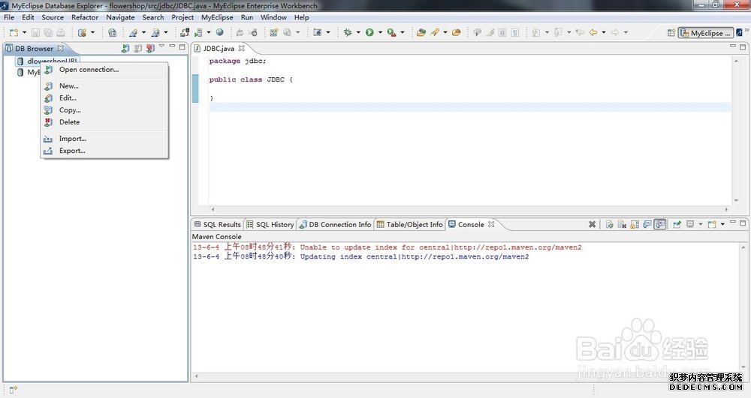The width and height of the screenshot is (751, 398).
Task: Choose 'Export...' in the context menu
Action: (72, 151)
